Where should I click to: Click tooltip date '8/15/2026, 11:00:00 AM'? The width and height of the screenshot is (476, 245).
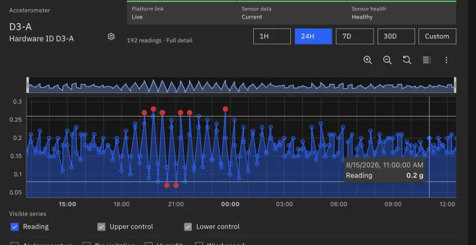(x=385, y=165)
